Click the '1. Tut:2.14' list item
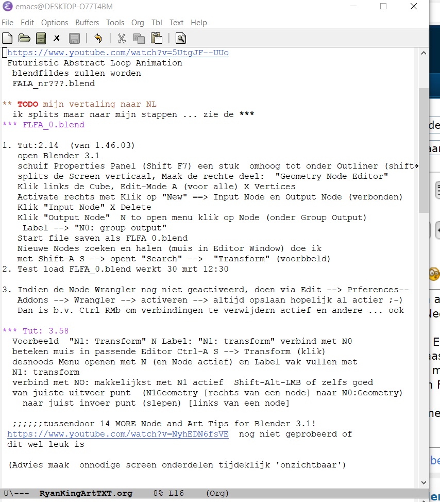 click(x=69, y=145)
